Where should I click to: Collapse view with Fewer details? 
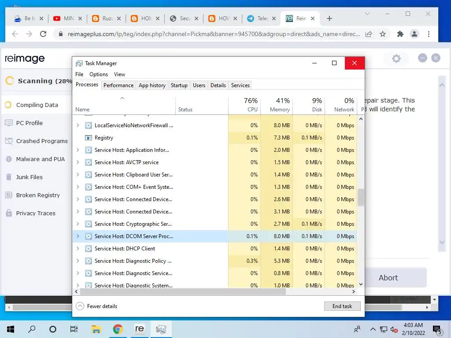(96, 306)
